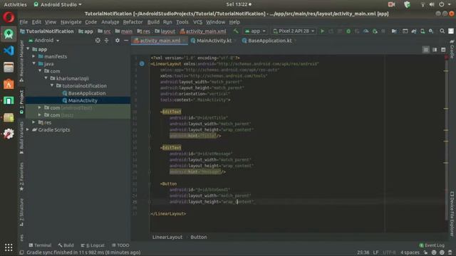Click the layout breadcrumb in navigation bar
Viewport: 456px width, 256px height.
[165, 31]
